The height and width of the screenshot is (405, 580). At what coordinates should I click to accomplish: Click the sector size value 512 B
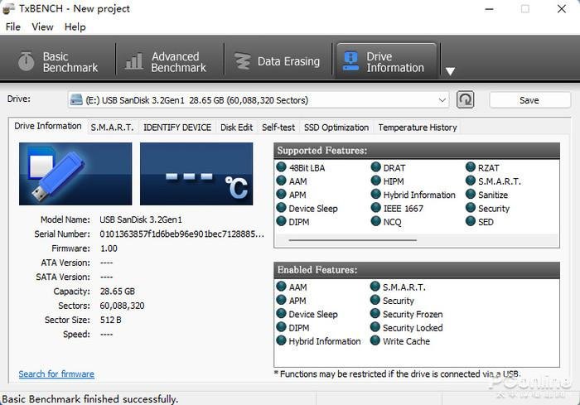(x=110, y=320)
